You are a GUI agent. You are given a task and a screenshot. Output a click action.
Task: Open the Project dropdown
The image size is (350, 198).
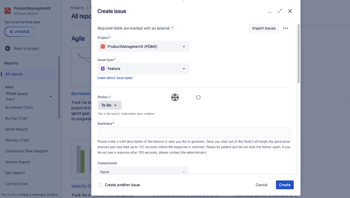pyautogui.click(x=143, y=46)
